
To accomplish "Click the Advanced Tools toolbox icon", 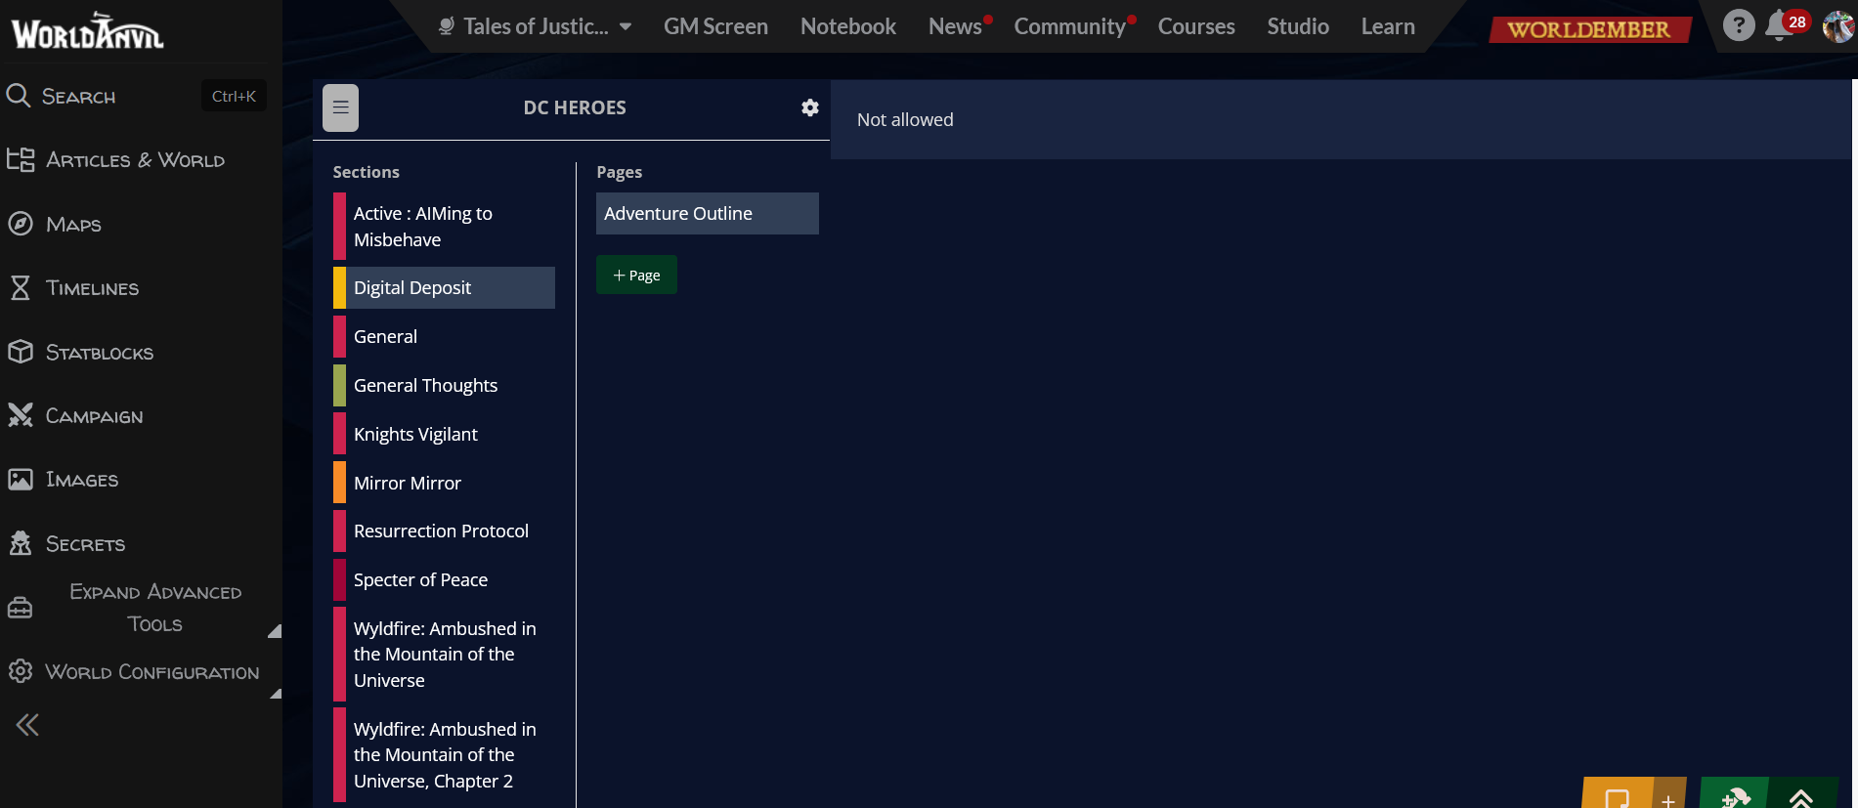I will tap(21, 608).
